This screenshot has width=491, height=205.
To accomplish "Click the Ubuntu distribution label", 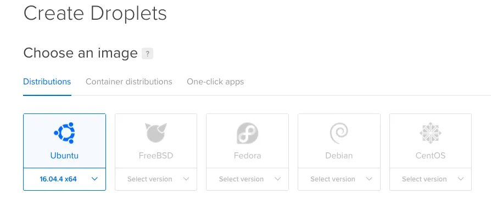I will pyautogui.click(x=64, y=156).
